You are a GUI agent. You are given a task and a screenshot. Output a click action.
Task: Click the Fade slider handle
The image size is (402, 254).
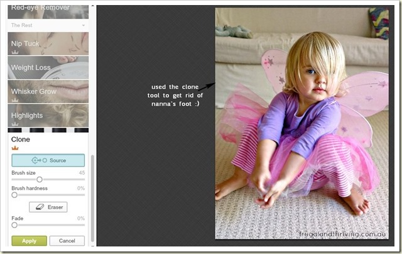pos(14,225)
